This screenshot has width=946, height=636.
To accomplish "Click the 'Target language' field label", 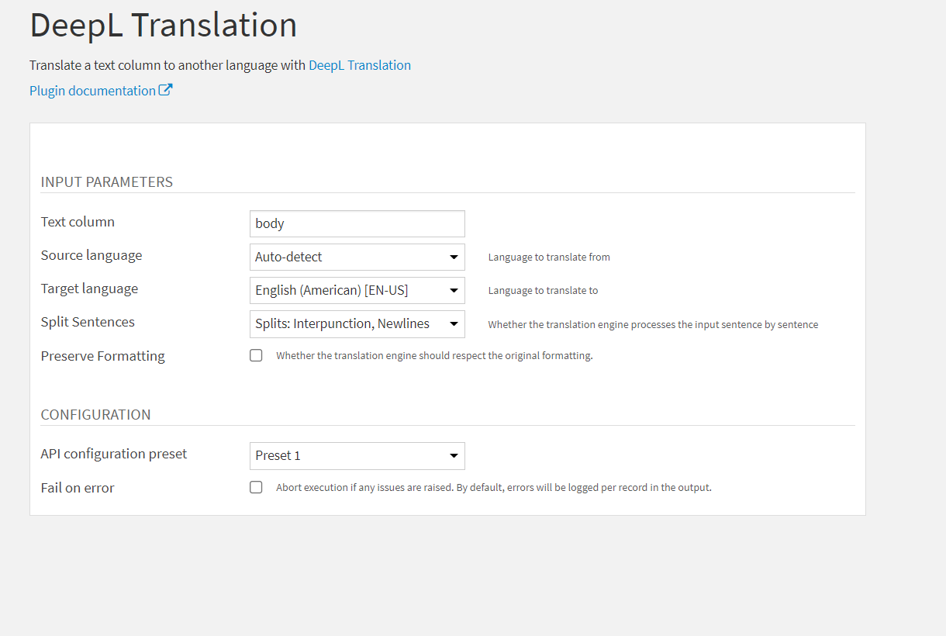I will click(x=89, y=289).
